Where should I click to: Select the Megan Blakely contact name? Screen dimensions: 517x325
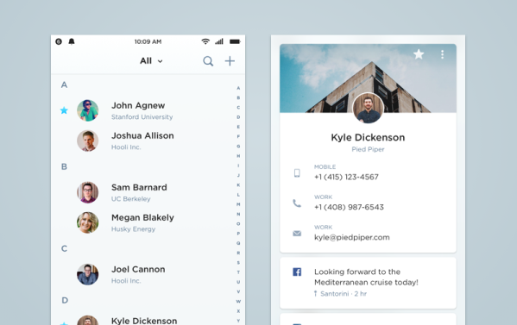tap(142, 217)
